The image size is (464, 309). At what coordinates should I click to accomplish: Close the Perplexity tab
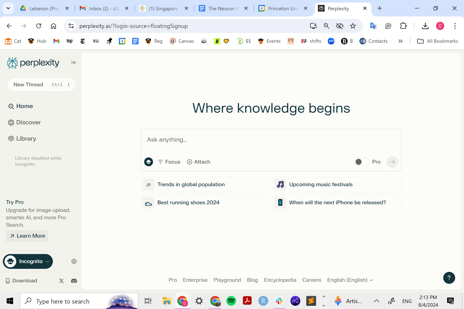point(365,8)
